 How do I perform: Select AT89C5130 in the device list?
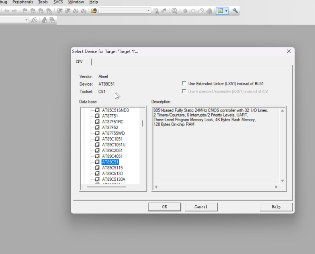click(112, 173)
